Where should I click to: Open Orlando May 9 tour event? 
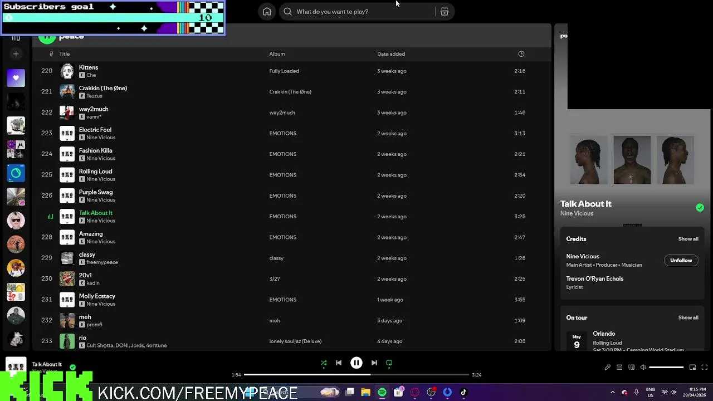632,340
